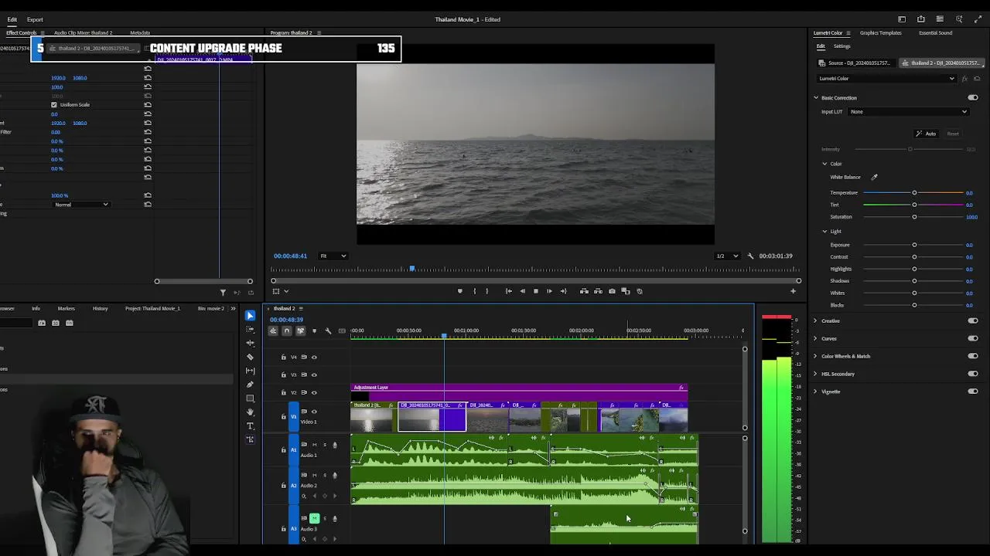The image size is (990, 556).
Task: Open the Normal blend mode dropdown
Action: click(x=81, y=205)
